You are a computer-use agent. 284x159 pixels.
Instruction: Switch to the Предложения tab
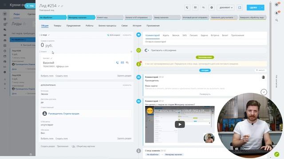73,26
